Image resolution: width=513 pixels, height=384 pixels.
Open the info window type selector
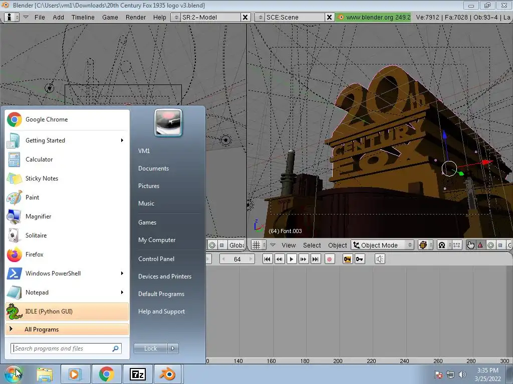13,17
